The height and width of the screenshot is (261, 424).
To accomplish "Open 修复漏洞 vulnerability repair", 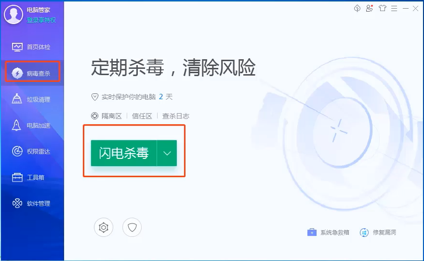I will (378, 233).
